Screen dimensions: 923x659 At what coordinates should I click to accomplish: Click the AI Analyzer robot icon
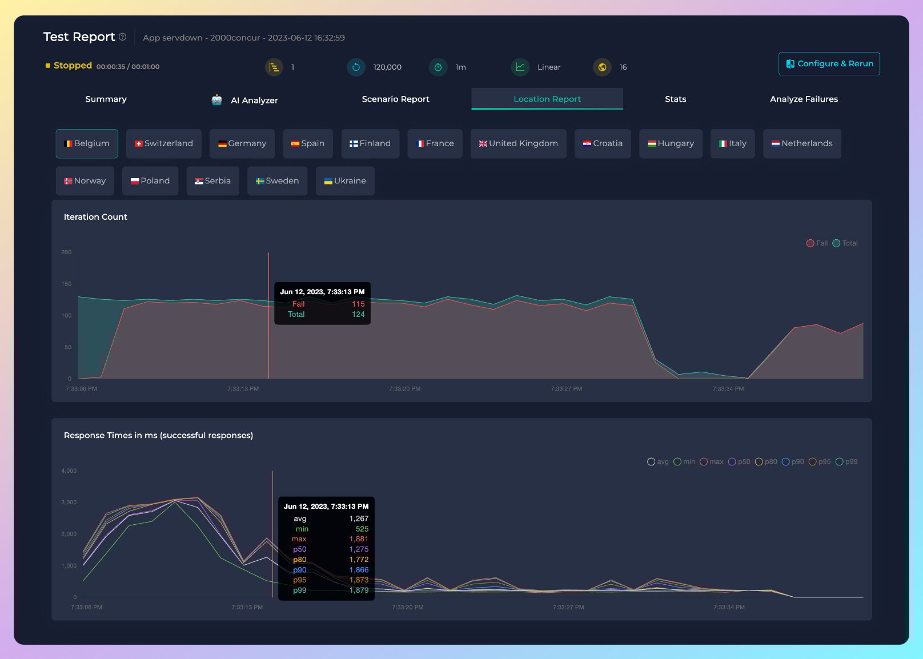[217, 100]
